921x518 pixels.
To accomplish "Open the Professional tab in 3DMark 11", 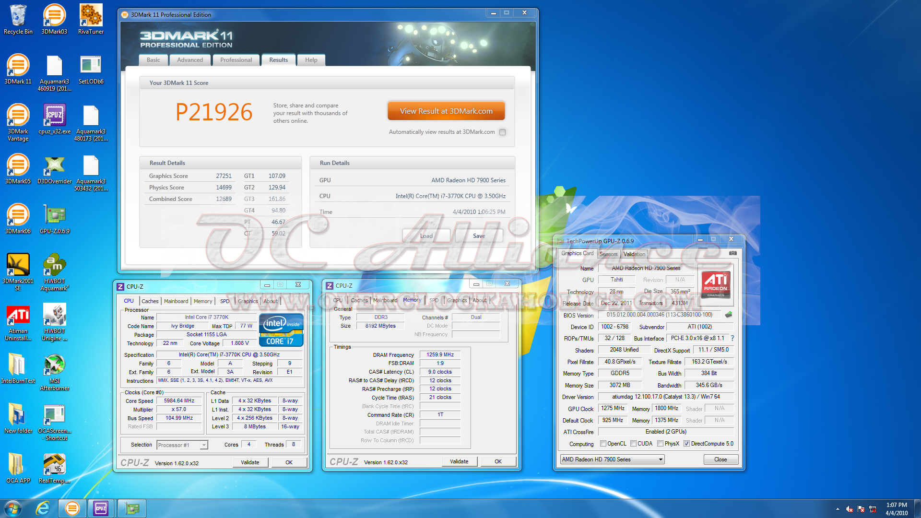I will (x=236, y=60).
